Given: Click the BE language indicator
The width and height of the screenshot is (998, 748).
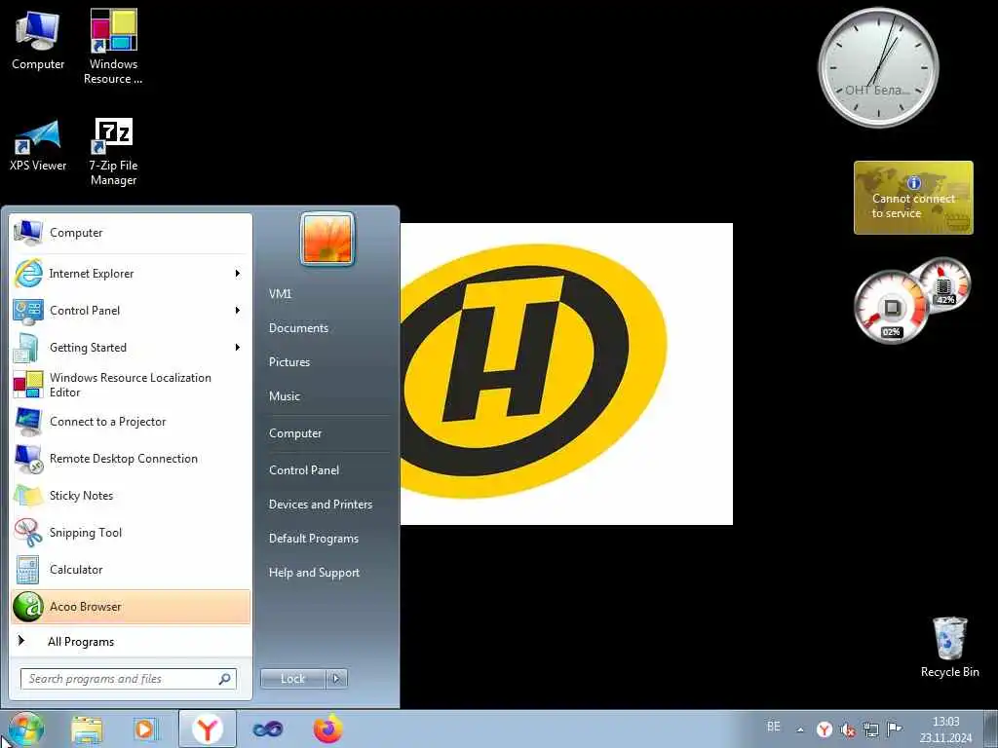Looking at the screenshot, I should pos(773,727).
